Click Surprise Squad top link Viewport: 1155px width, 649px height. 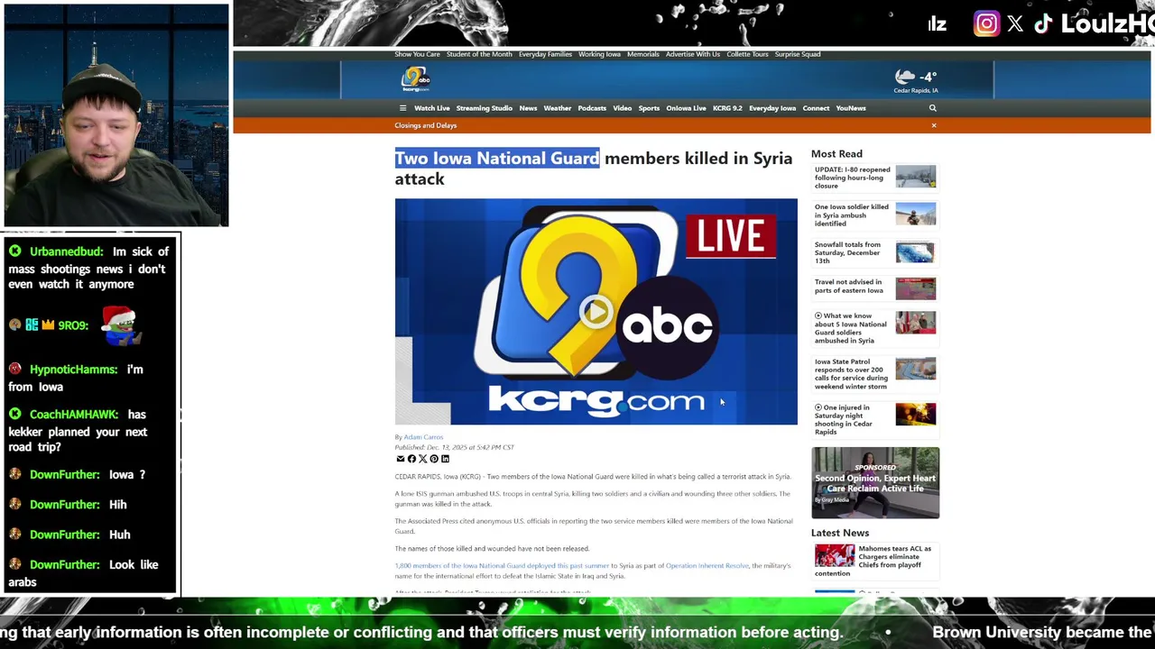coord(798,54)
